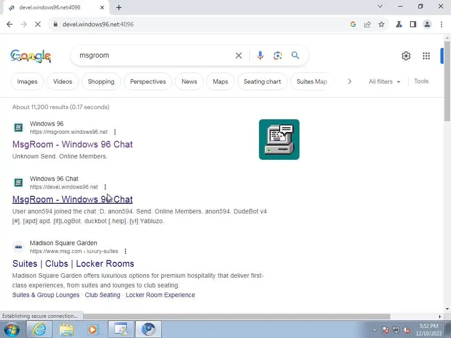This screenshot has height=338, width=451.
Task: Click the About 11,200 results text
Action: point(61,107)
